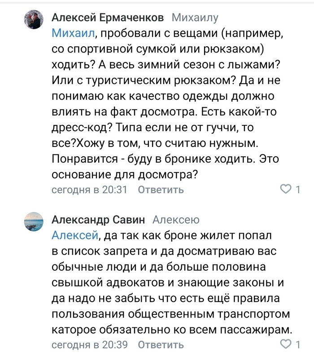Image resolution: width=314 pixels, height=357 pixels.
Task: Click the like count on Савин's comment
Action: (297, 344)
